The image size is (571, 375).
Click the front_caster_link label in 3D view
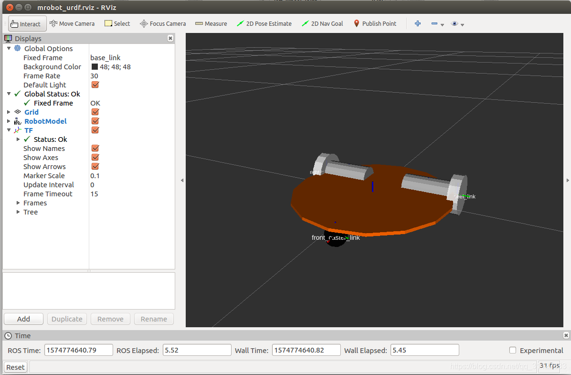[335, 237]
